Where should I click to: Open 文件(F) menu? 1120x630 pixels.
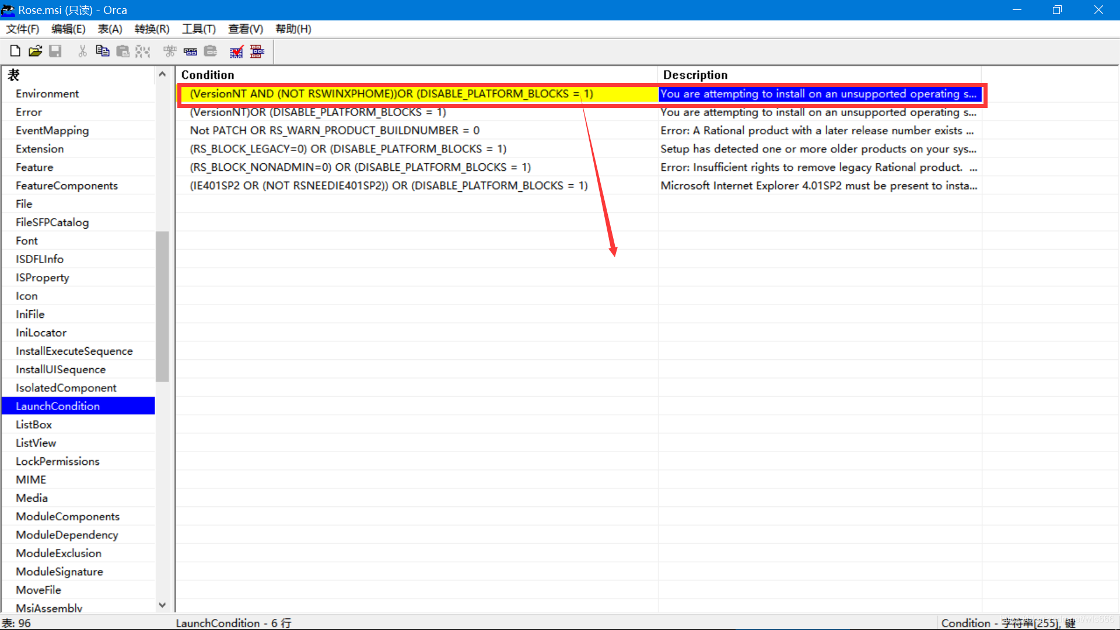pyautogui.click(x=22, y=29)
